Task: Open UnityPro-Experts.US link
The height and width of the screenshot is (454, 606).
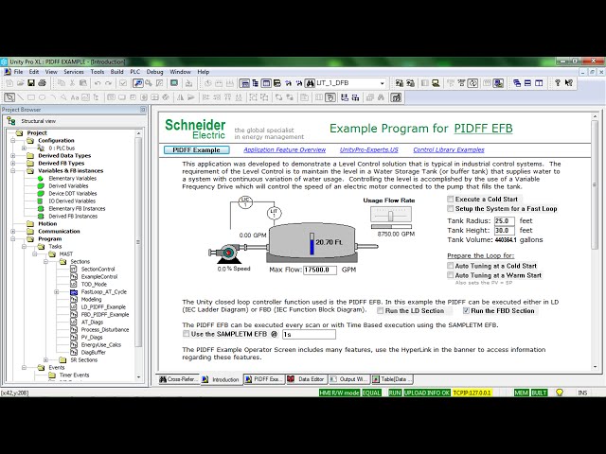Action: 368,149
